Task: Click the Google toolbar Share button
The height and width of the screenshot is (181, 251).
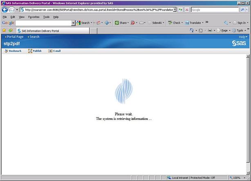Action: [121, 23]
